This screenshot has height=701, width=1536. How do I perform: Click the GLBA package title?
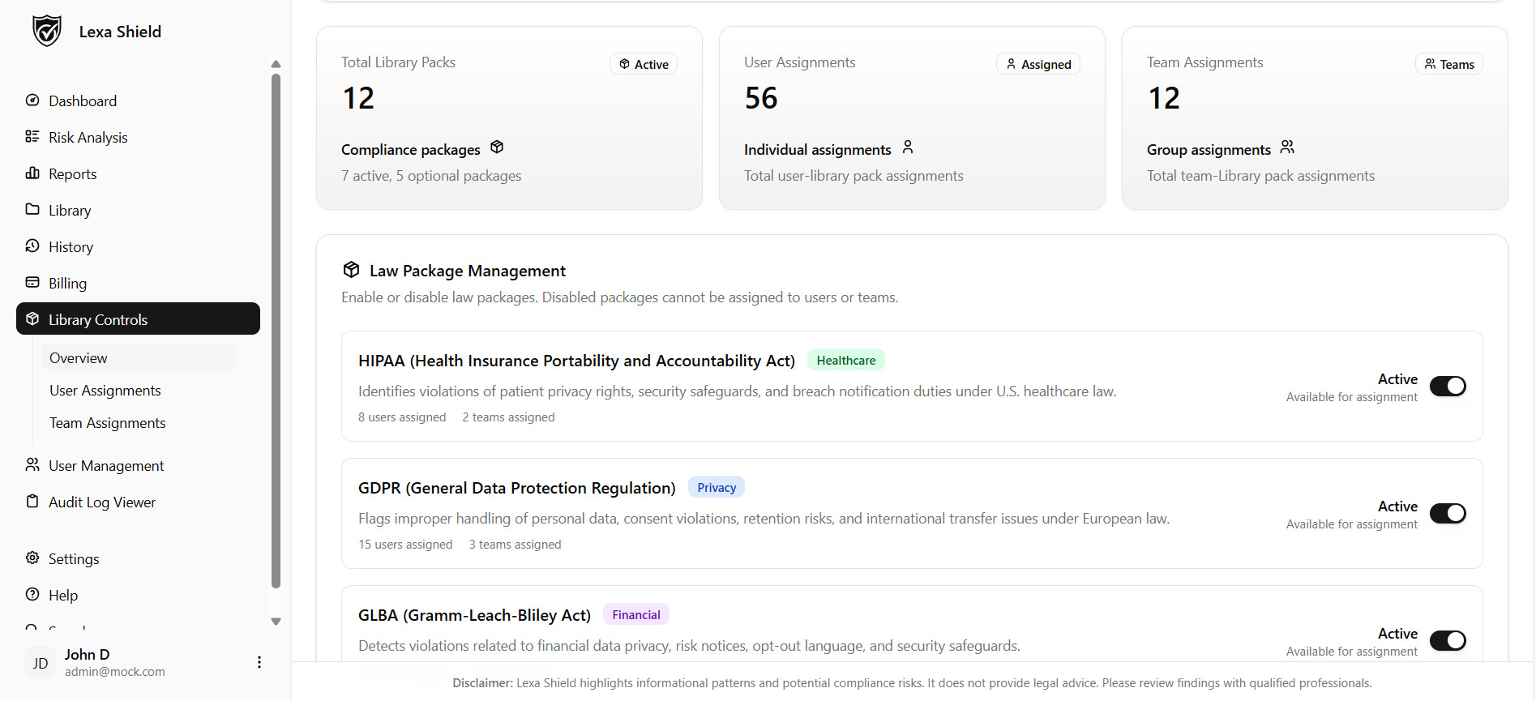point(474,615)
